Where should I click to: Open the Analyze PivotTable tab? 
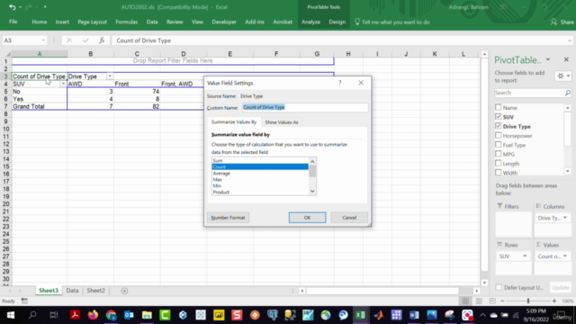(310, 22)
